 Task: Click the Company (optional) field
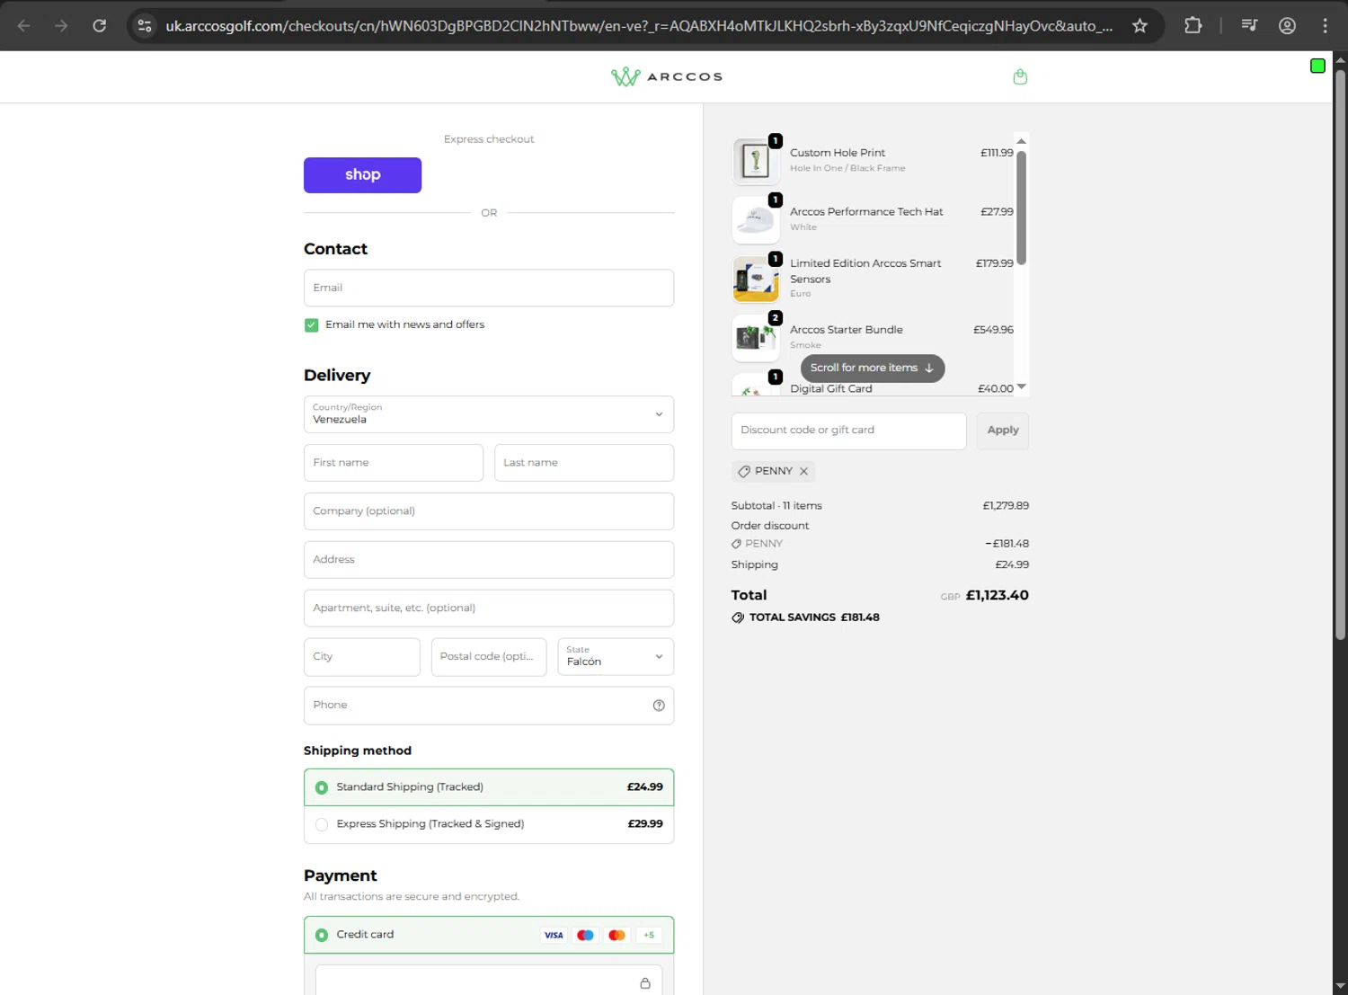[x=489, y=511]
